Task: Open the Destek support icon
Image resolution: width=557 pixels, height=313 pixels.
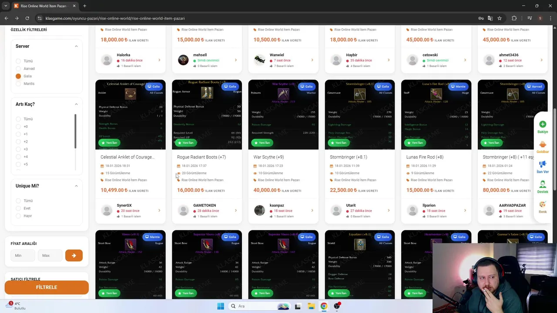Action: [542, 184]
